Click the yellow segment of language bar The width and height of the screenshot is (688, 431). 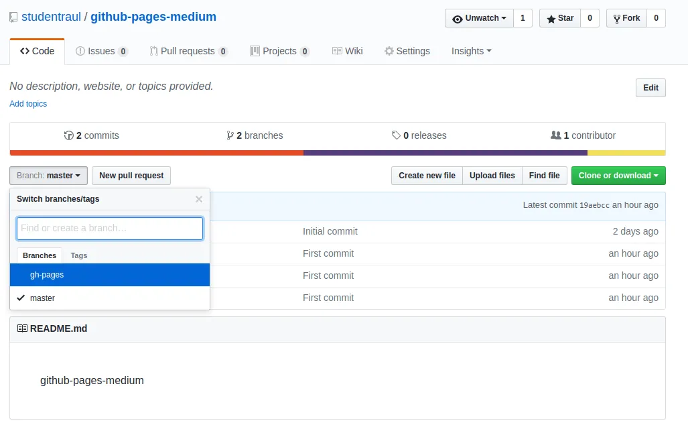(x=626, y=153)
